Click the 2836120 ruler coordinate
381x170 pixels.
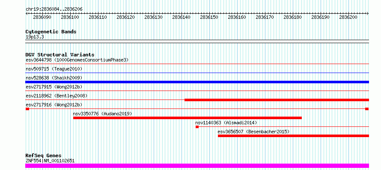[125, 17]
